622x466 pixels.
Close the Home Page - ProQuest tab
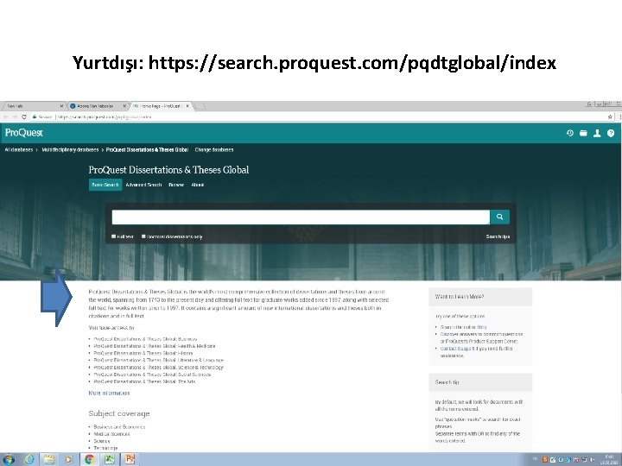pos(188,106)
